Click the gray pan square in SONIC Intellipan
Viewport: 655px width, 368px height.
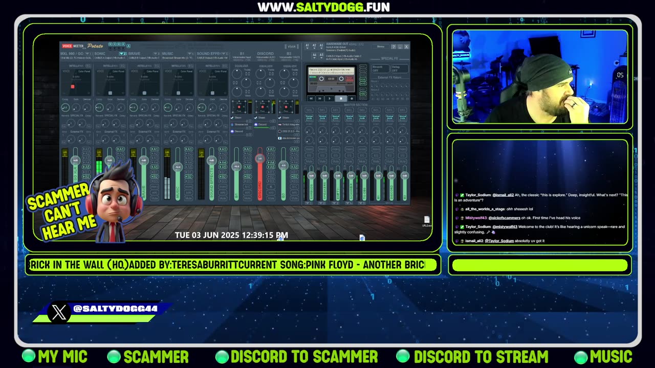[110, 93]
